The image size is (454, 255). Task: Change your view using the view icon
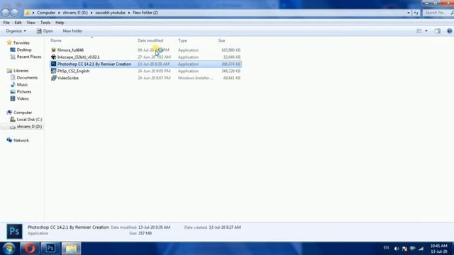point(419,31)
